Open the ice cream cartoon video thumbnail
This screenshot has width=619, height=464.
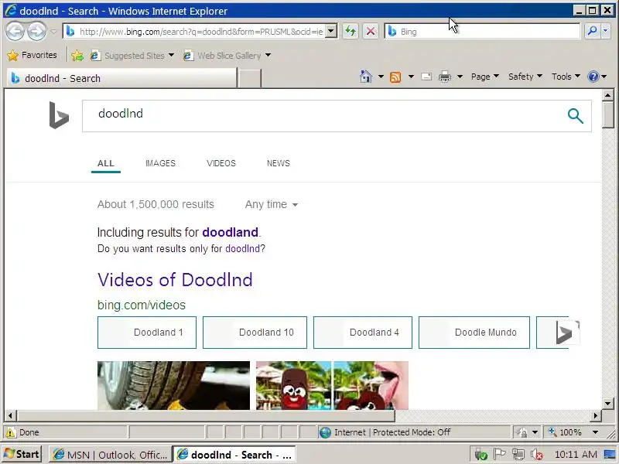[332, 385]
